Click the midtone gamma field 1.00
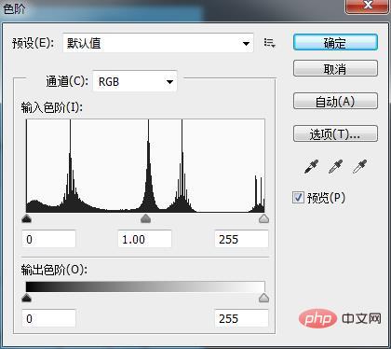Viewport: 391px width, 349px height. click(145, 239)
